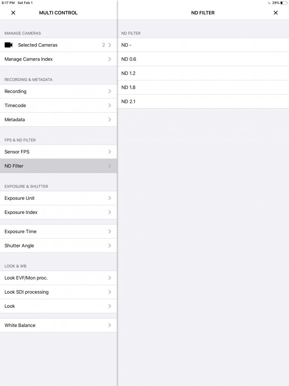Select the ND - (no filter) option
289x386 pixels.
click(x=203, y=45)
